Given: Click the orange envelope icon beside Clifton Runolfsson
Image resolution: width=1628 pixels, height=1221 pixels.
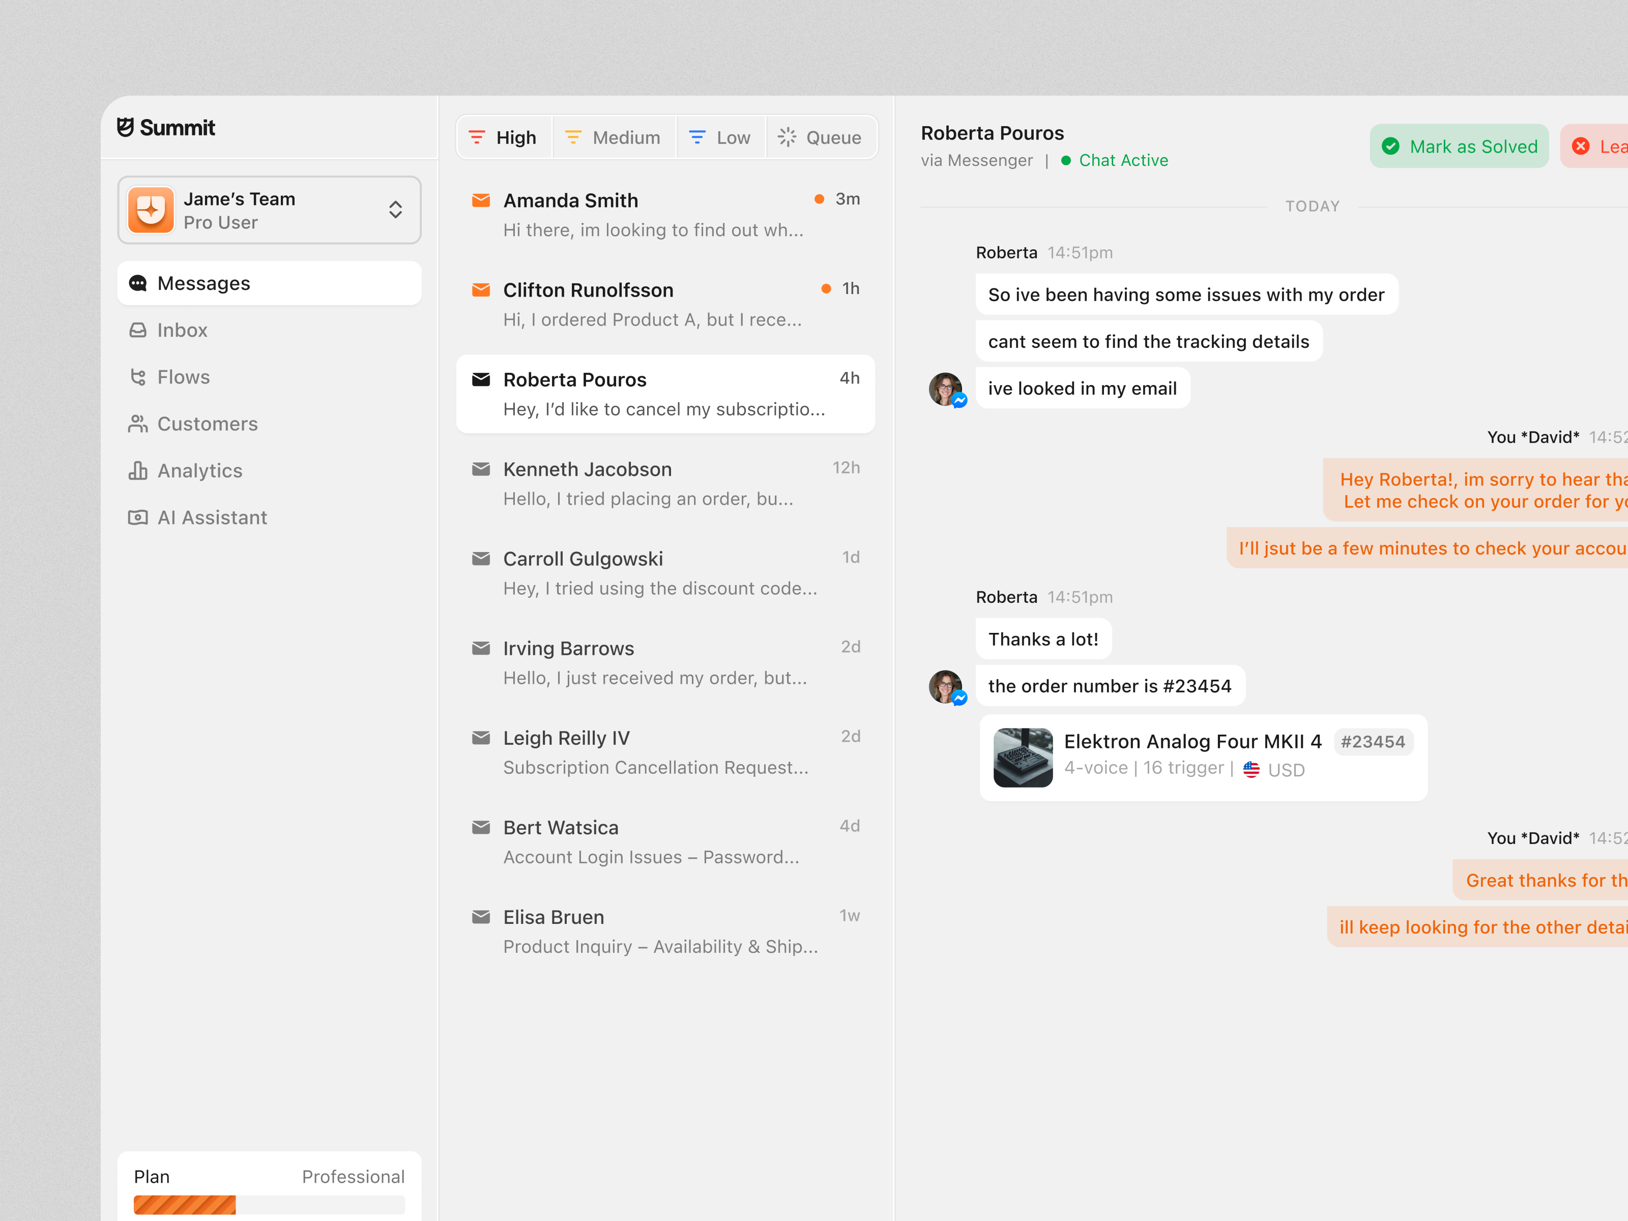Looking at the screenshot, I should coord(481,290).
